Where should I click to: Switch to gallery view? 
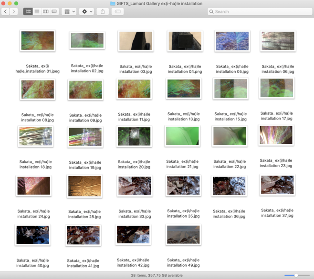(54, 11)
